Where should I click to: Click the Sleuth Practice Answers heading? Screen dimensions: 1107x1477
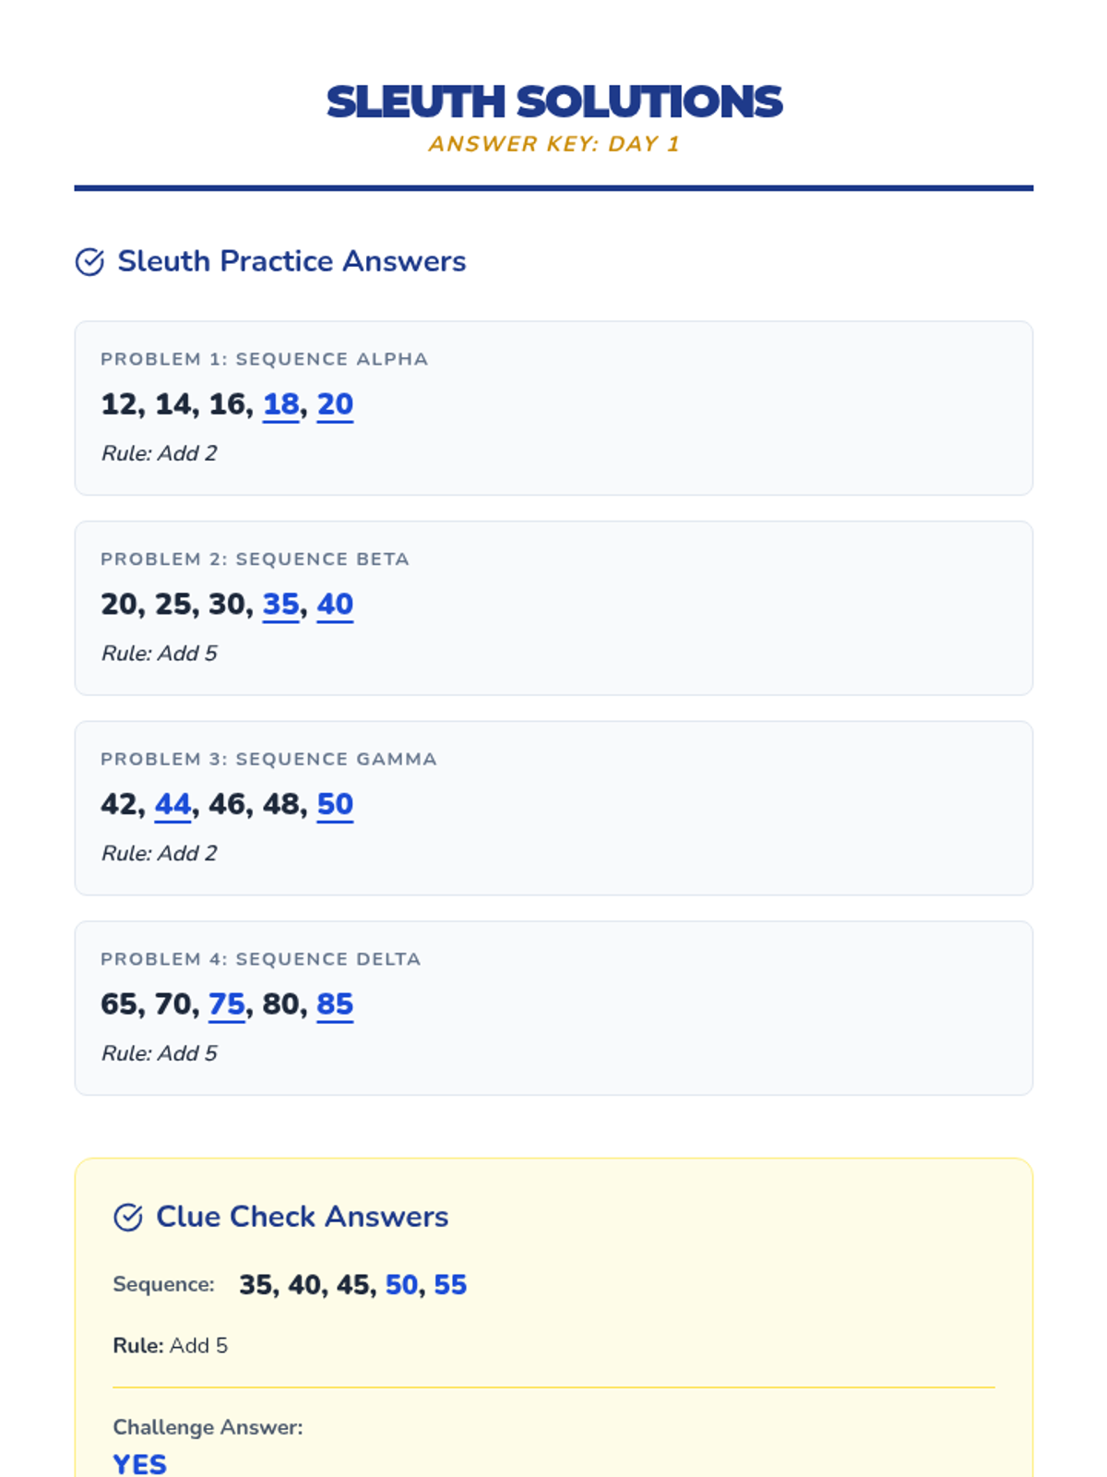coord(292,261)
